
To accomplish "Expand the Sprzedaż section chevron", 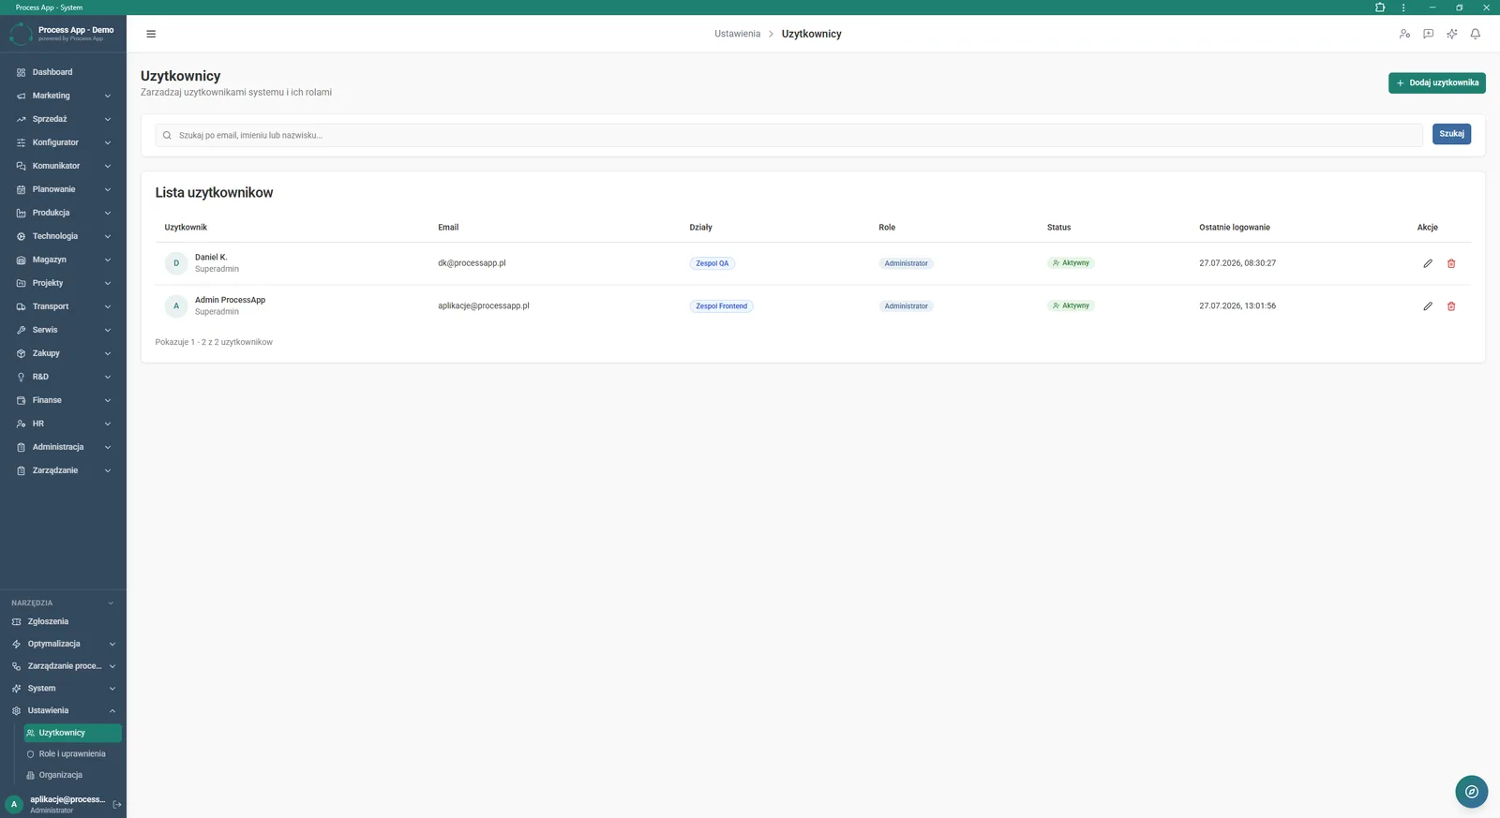I will coord(108,119).
